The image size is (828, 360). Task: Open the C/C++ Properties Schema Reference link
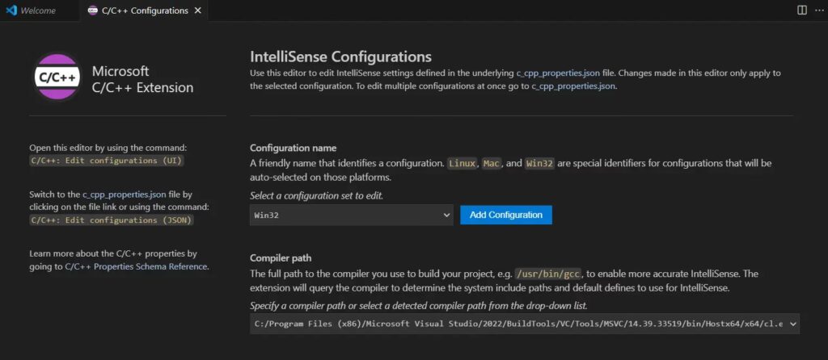point(136,266)
